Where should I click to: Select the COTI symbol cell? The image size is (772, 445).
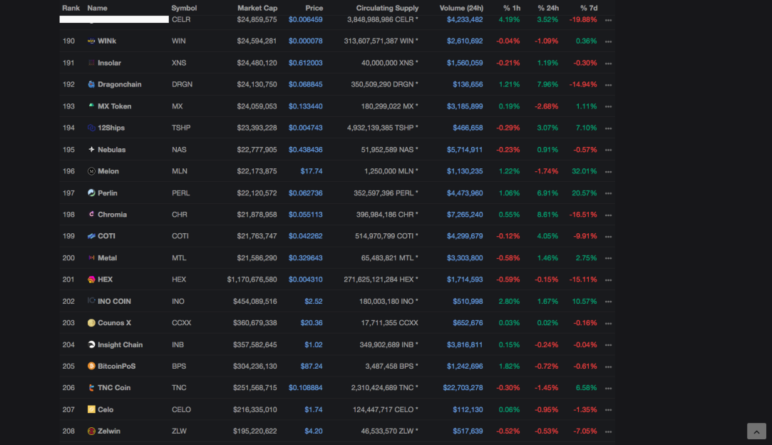pos(180,236)
